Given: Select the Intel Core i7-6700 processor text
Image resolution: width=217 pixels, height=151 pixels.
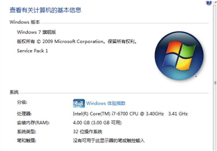Looking at the screenshot, I should pos(118,114).
